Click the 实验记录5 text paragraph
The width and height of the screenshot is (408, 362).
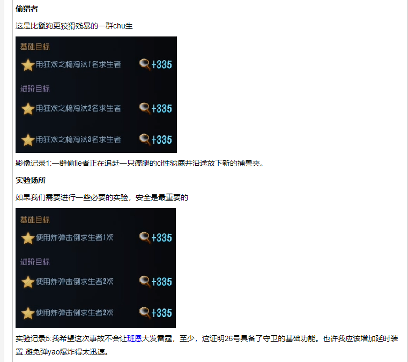[207, 345]
